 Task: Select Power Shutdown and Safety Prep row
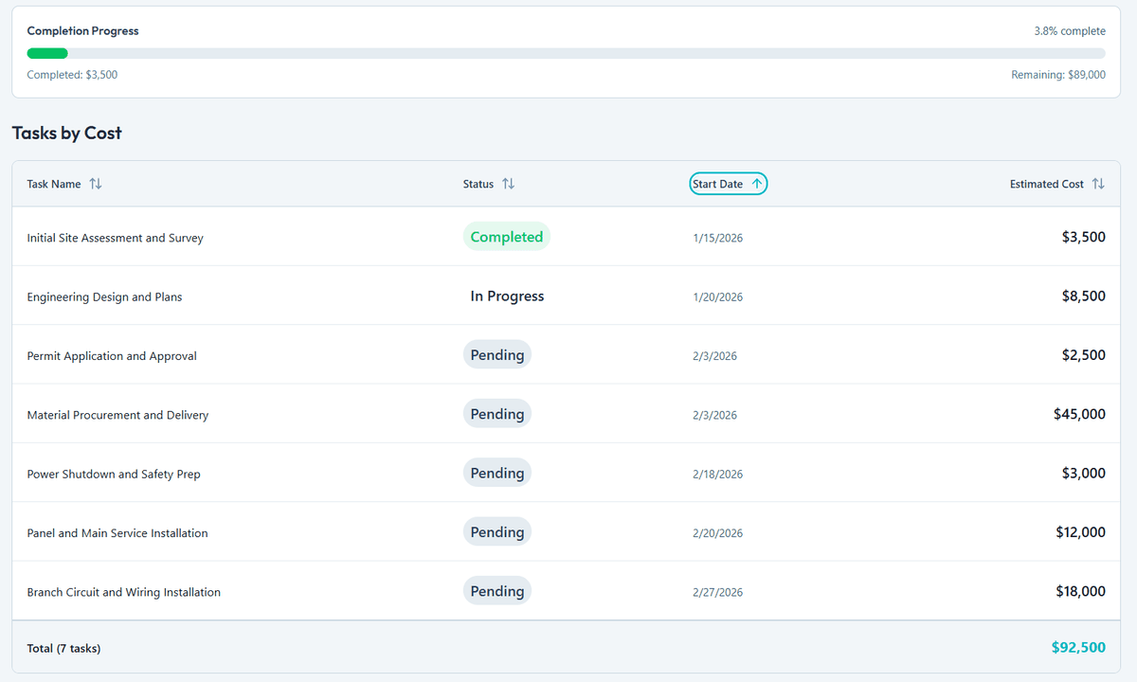click(114, 474)
